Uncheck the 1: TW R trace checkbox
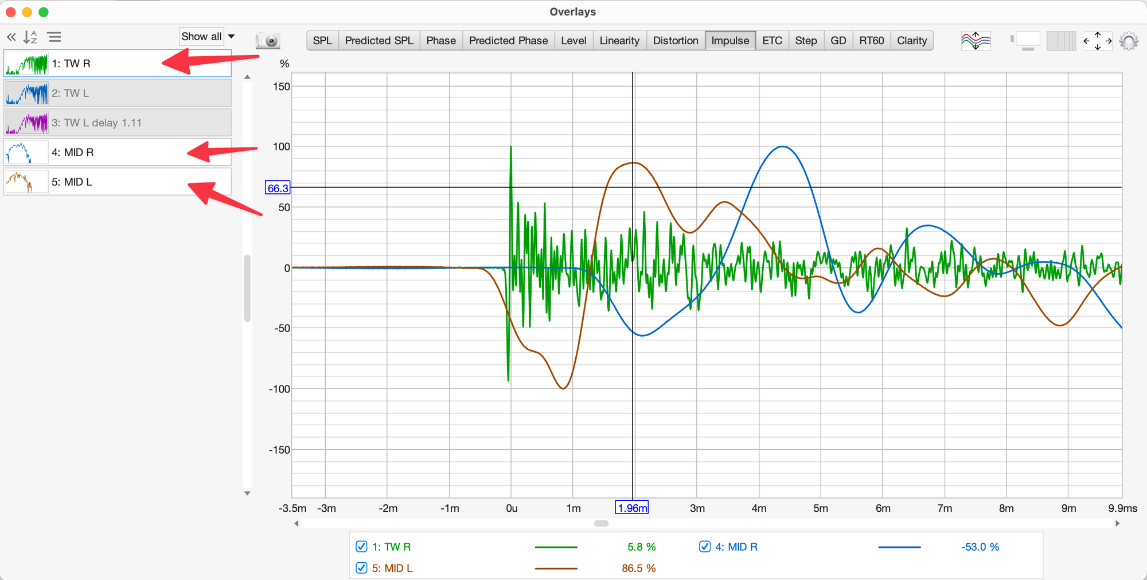Screen dimensions: 1147x580 click(361, 547)
